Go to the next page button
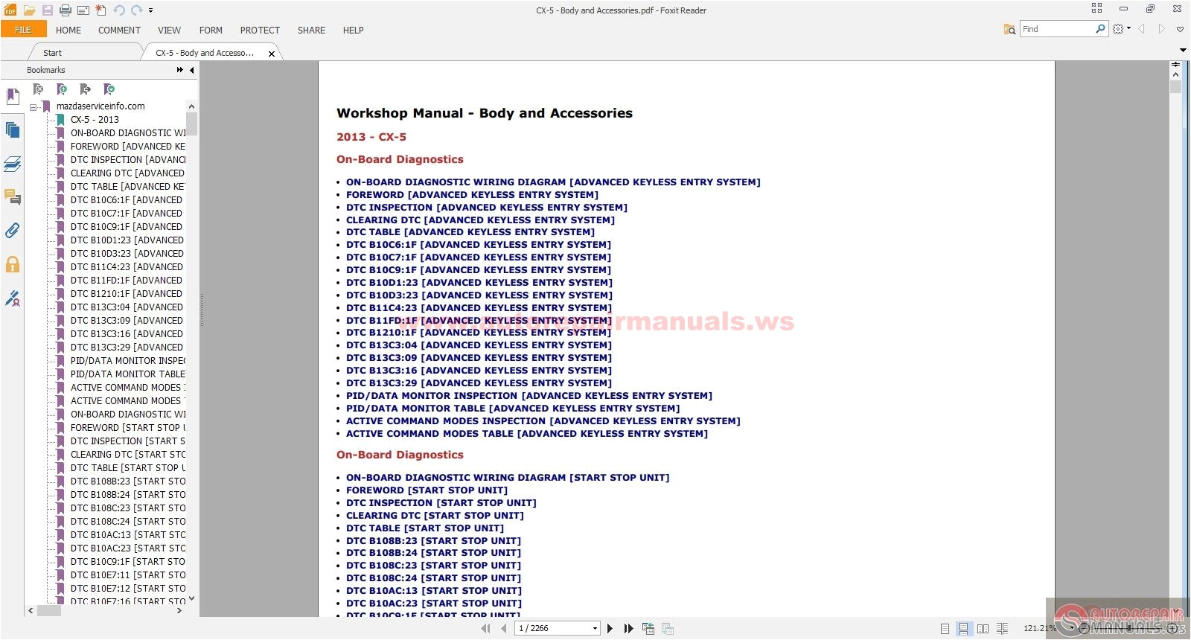Viewport: 1191px width, 640px height. coord(610,628)
